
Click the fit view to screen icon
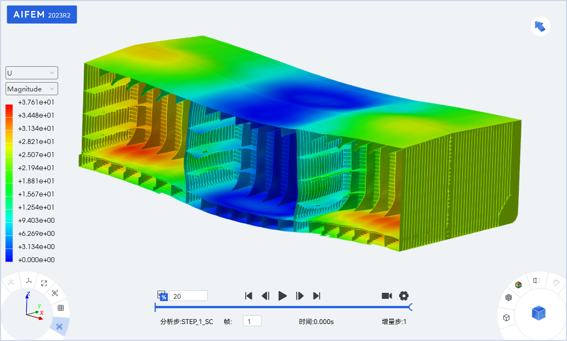44,284
